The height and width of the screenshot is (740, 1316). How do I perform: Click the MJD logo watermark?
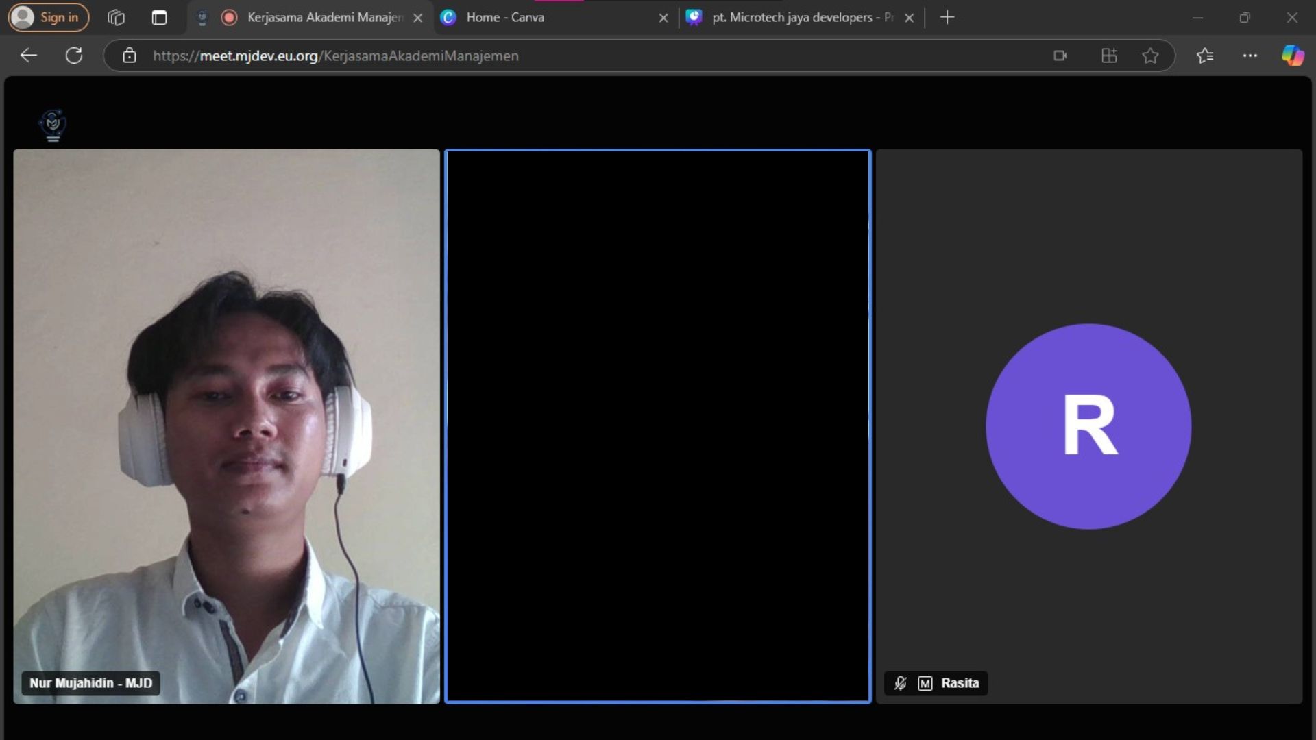[x=53, y=125]
